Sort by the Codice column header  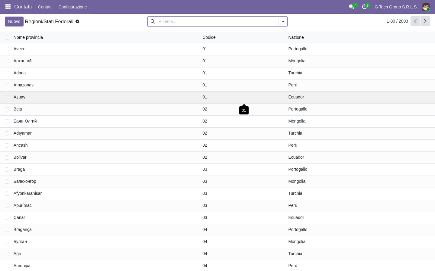(x=209, y=37)
